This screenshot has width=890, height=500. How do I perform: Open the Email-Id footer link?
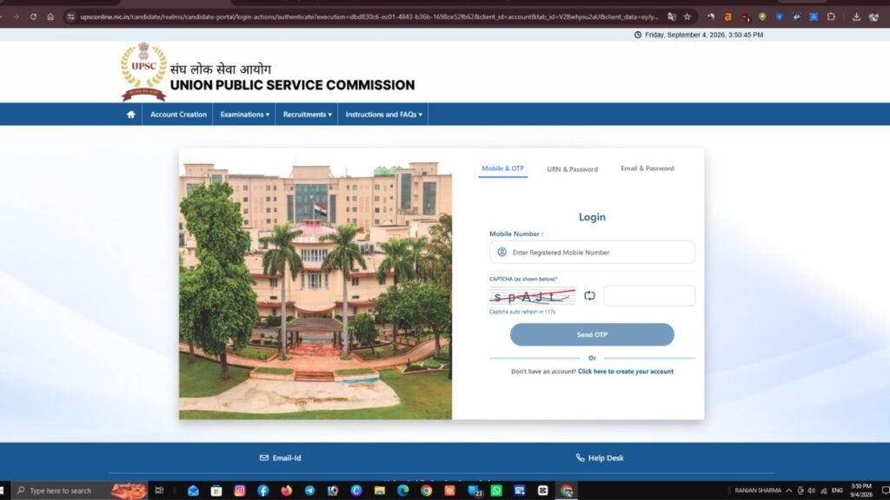pyautogui.click(x=281, y=458)
